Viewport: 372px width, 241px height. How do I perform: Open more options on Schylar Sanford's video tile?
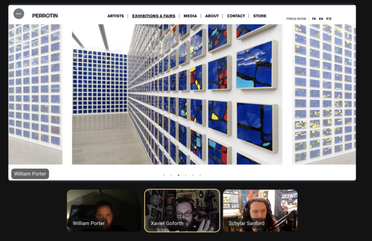click(x=234, y=200)
